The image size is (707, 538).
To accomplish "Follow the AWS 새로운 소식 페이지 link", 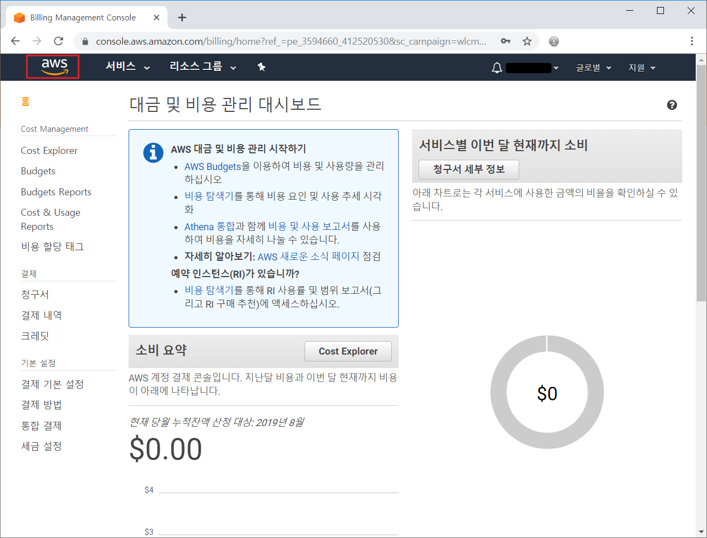I will point(308,257).
